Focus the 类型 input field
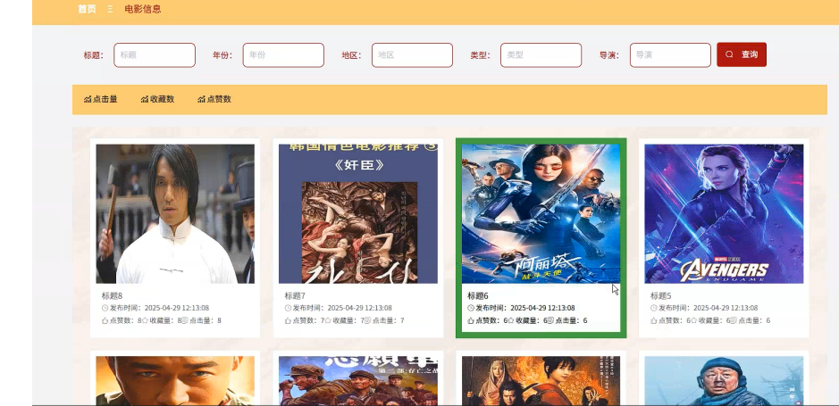This screenshot has width=839, height=406. (x=541, y=55)
